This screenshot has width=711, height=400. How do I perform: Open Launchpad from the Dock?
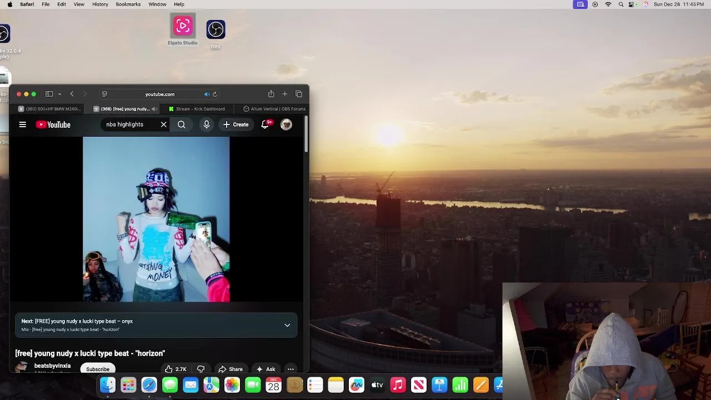(128, 384)
